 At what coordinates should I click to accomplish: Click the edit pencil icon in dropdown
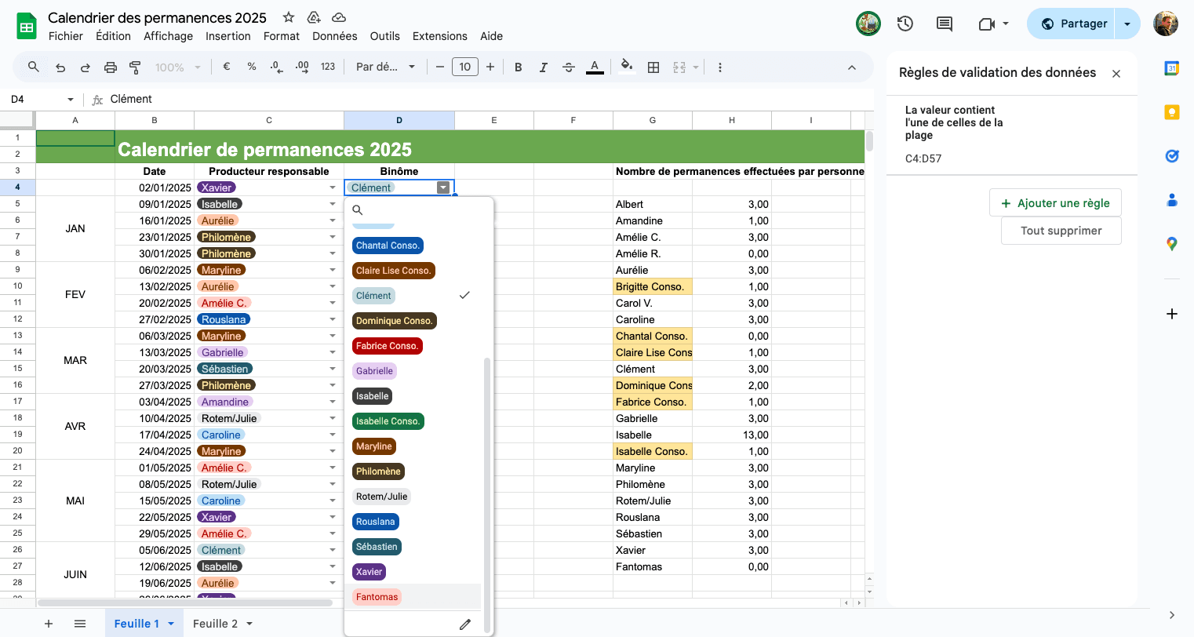click(x=465, y=624)
